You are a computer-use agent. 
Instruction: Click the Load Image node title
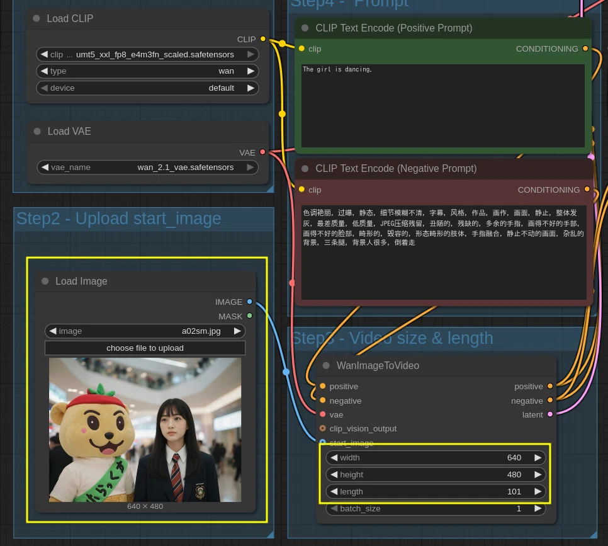point(81,281)
